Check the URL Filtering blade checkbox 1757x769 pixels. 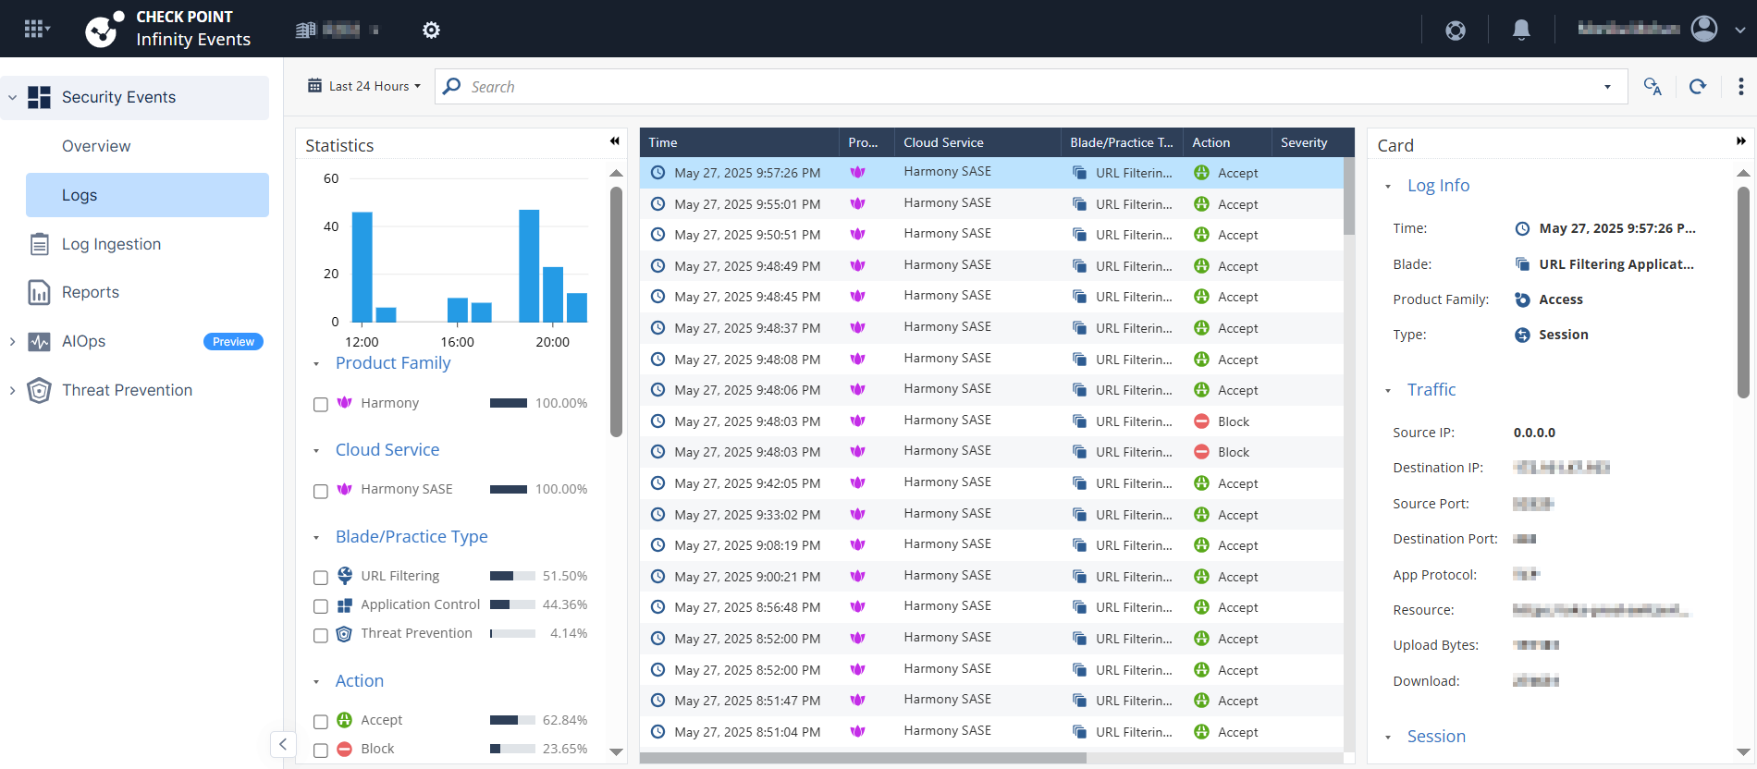point(321,578)
